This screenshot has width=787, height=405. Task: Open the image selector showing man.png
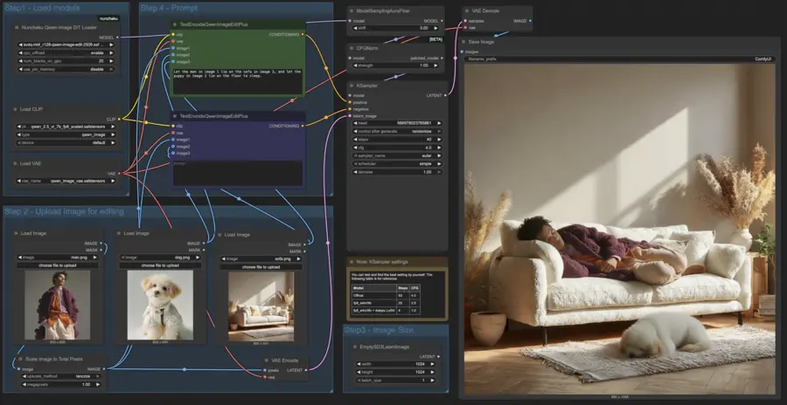tap(58, 257)
